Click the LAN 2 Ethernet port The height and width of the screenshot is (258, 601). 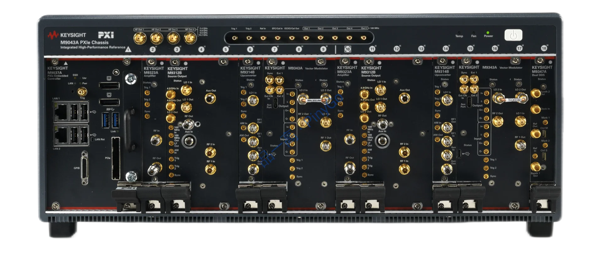61,135
